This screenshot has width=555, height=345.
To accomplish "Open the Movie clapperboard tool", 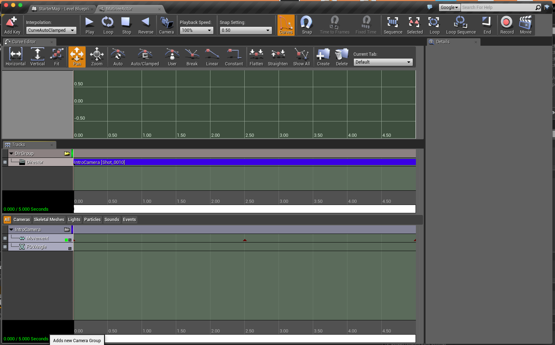I will pos(525,25).
